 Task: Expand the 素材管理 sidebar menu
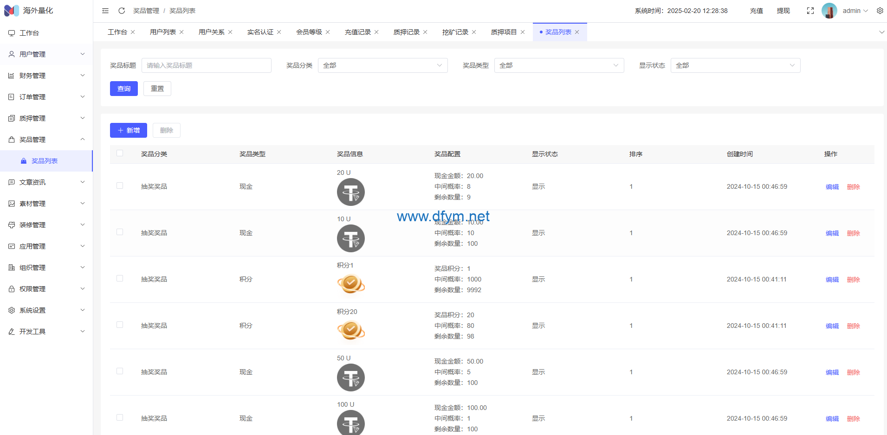(46, 204)
